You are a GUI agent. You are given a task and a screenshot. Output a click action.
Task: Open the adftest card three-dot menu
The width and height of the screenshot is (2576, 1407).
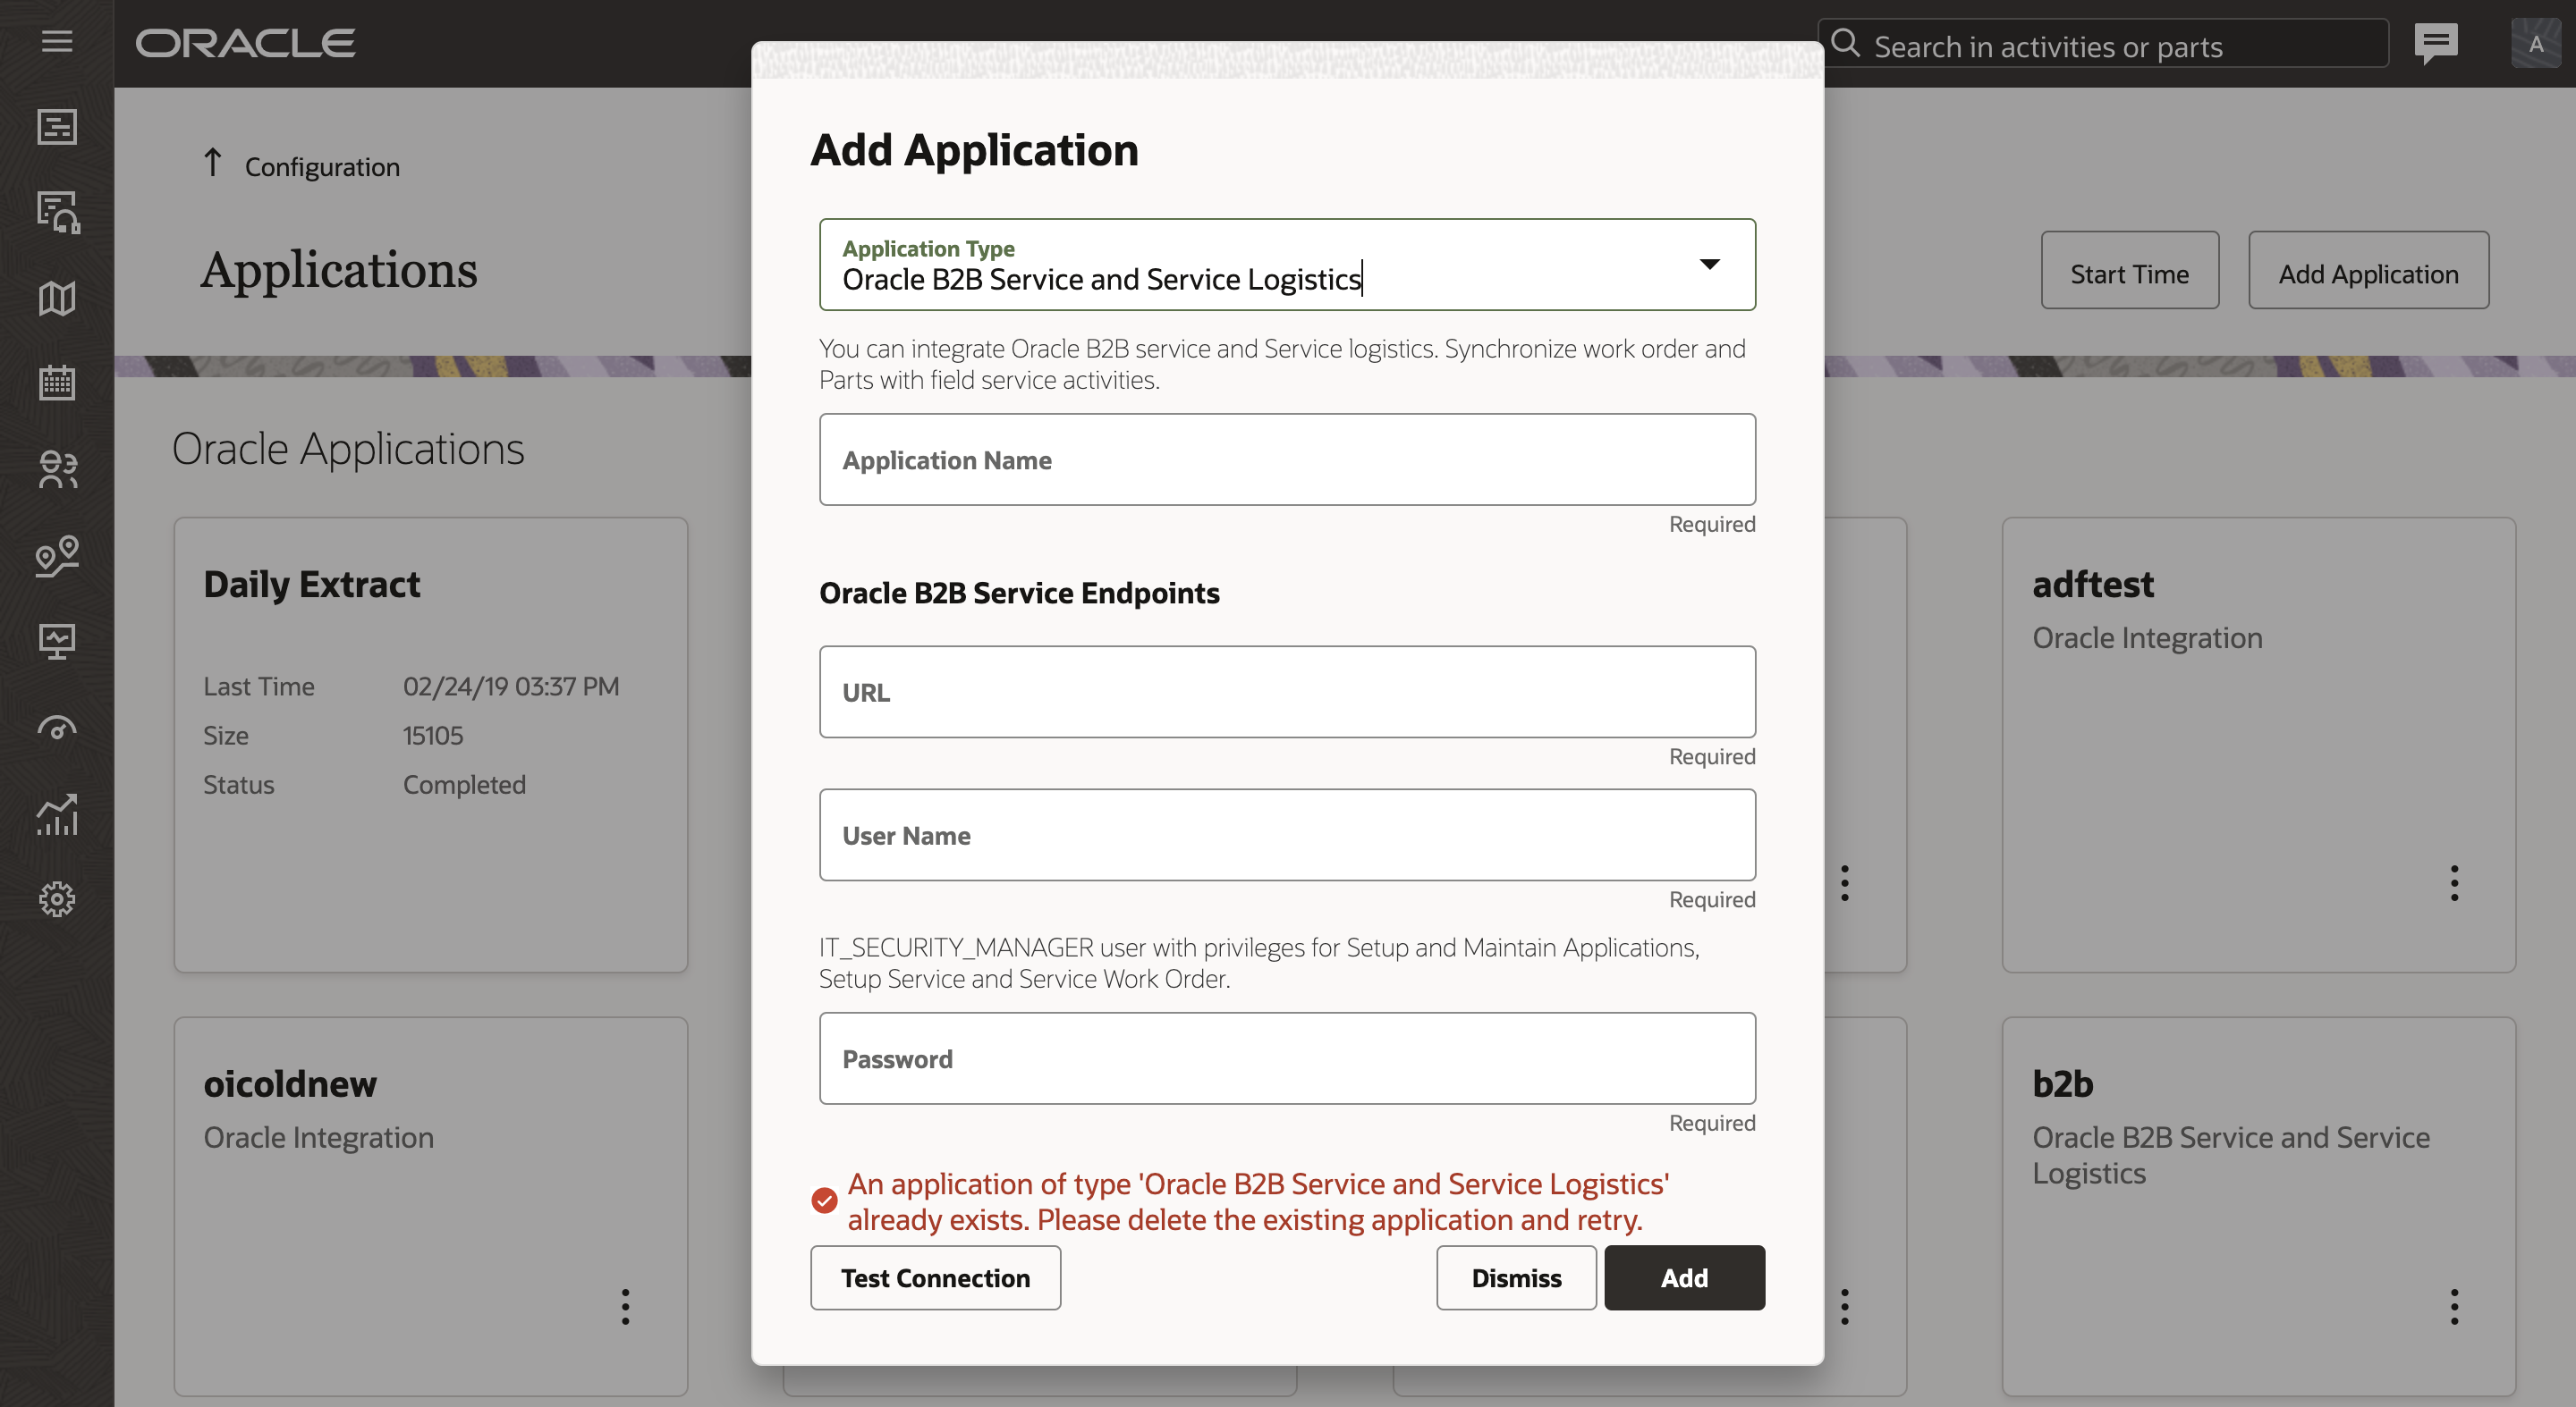[x=2453, y=882]
